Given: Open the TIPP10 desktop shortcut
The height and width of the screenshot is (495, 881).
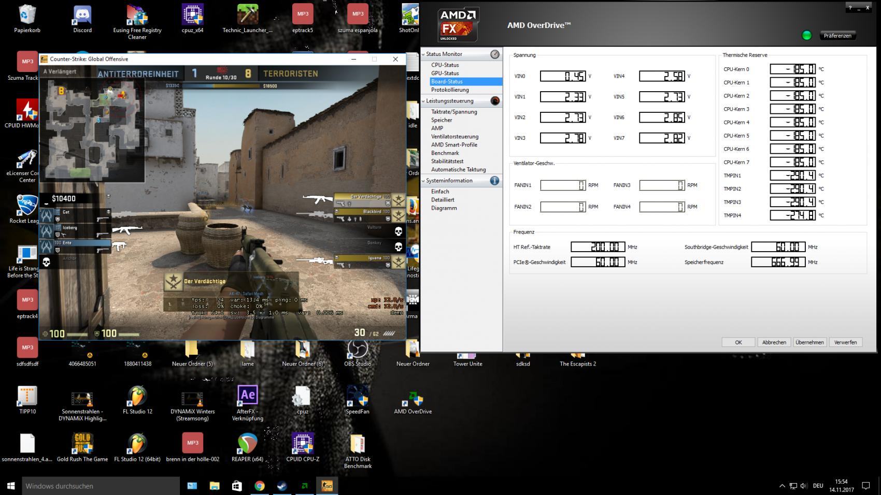Looking at the screenshot, I should click(x=27, y=400).
